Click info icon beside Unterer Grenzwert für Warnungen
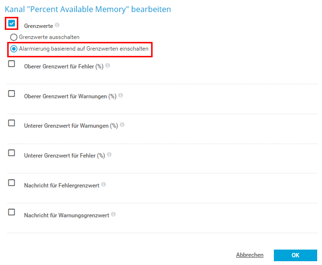Screen dimensions: 322x265 click(x=122, y=125)
